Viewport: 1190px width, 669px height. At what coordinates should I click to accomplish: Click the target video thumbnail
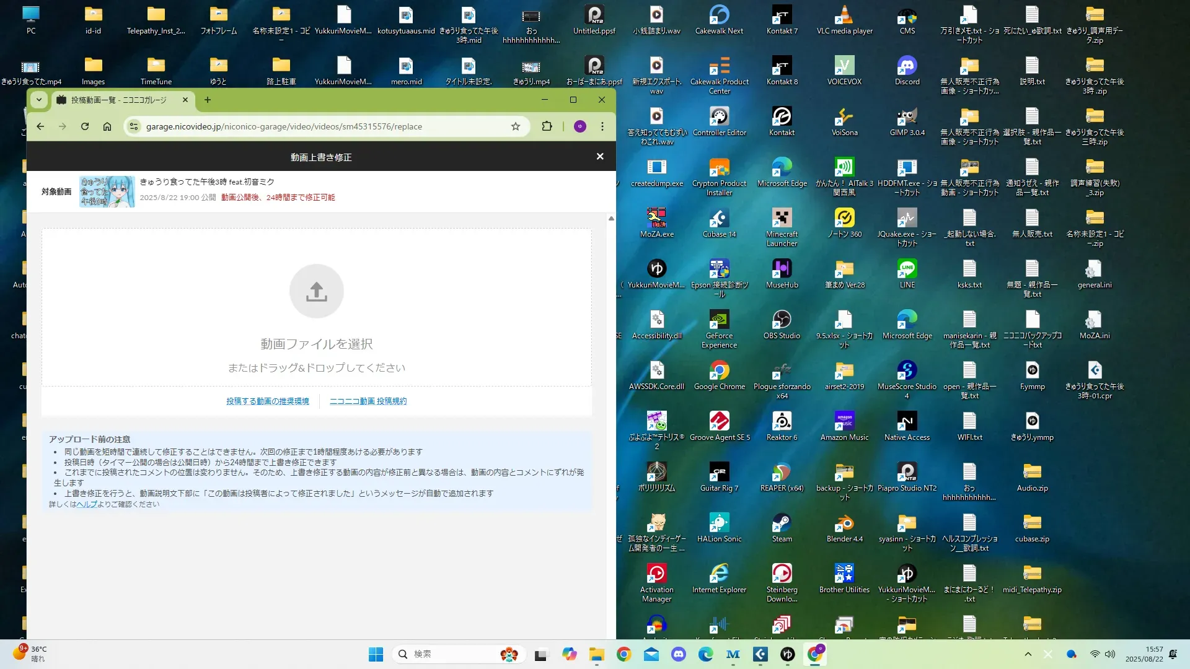click(107, 191)
